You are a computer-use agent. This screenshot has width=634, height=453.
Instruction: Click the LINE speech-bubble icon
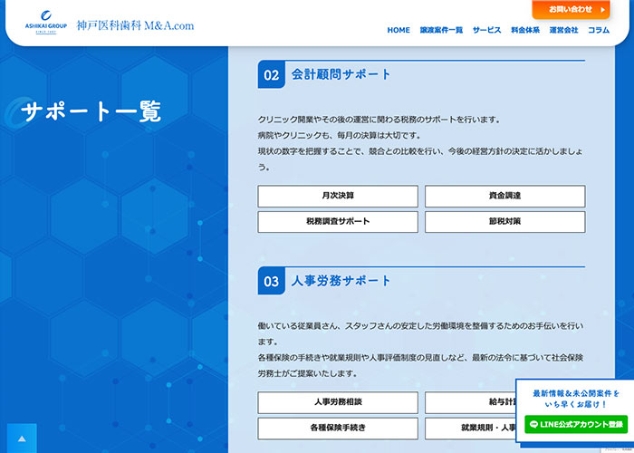coord(533,424)
